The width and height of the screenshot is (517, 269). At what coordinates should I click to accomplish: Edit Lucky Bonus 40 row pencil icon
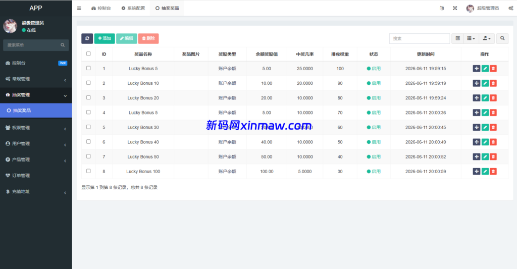tap(485, 142)
